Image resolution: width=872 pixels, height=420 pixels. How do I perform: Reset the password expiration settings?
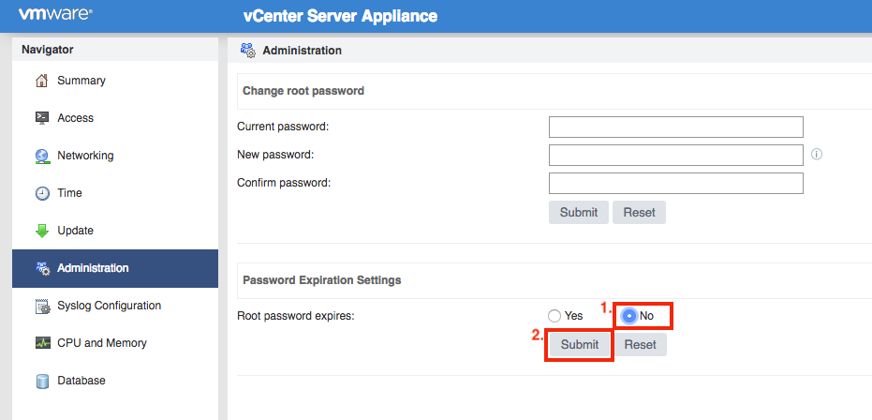tap(640, 345)
